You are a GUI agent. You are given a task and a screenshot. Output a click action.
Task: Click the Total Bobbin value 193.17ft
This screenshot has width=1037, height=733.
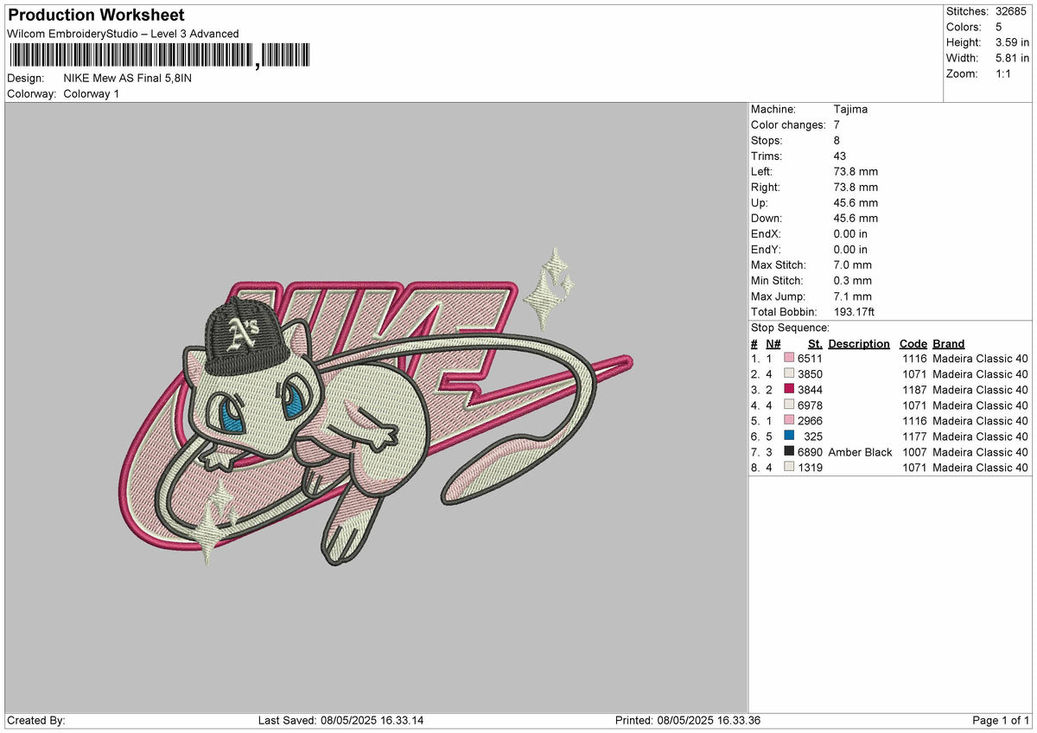click(x=856, y=311)
